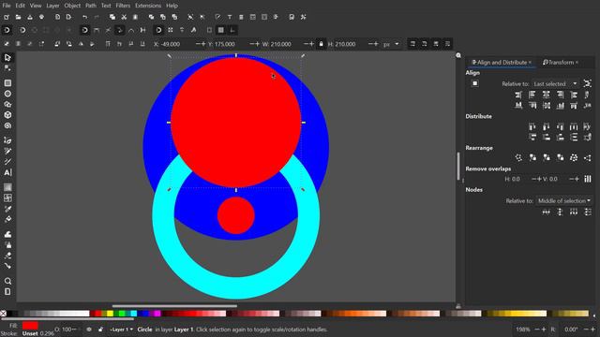
Task: Click the no-paint X swatch
Action: click(x=4, y=314)
